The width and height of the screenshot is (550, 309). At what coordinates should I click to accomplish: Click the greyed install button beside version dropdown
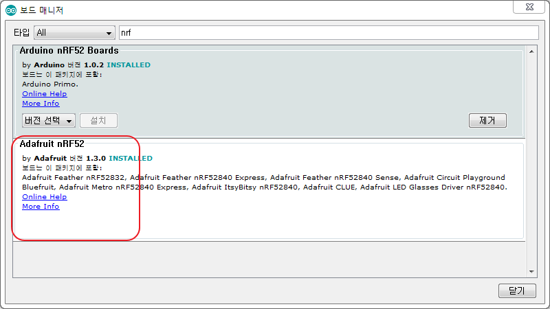(x=98, y=121)
